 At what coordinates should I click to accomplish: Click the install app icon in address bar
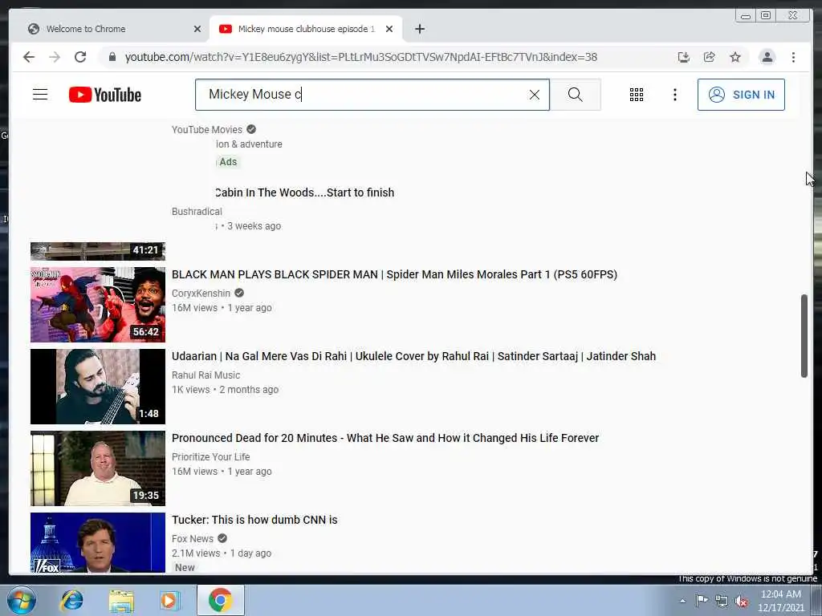[683, 57]
